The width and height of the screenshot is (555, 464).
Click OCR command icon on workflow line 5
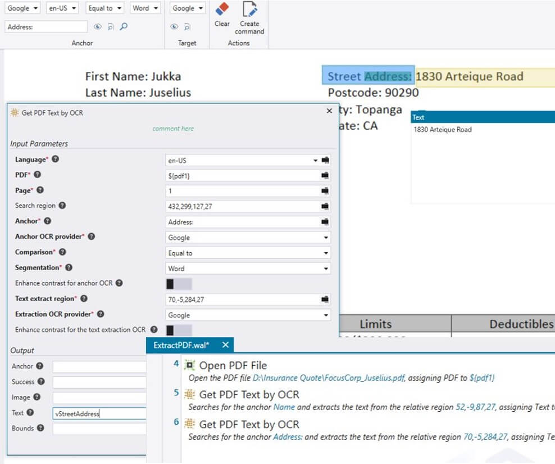point(190,394)
